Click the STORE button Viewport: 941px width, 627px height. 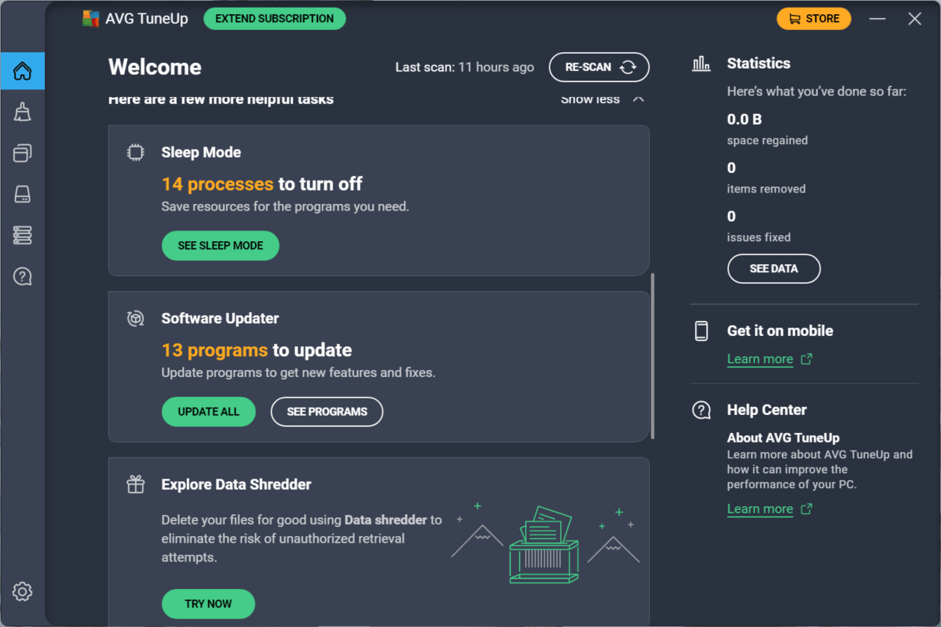click(813, 19)
